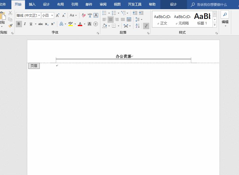This screenshot has height=175, width=239.
Task: Click the Sort icon
Action: click(x=138, y=26)
